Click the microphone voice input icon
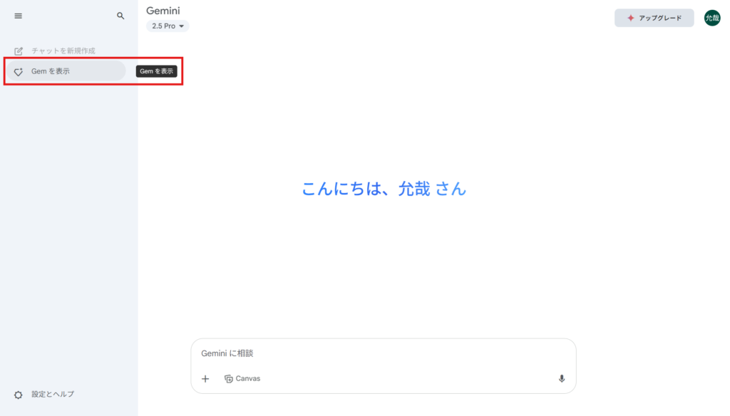 [x=562, y=378]
